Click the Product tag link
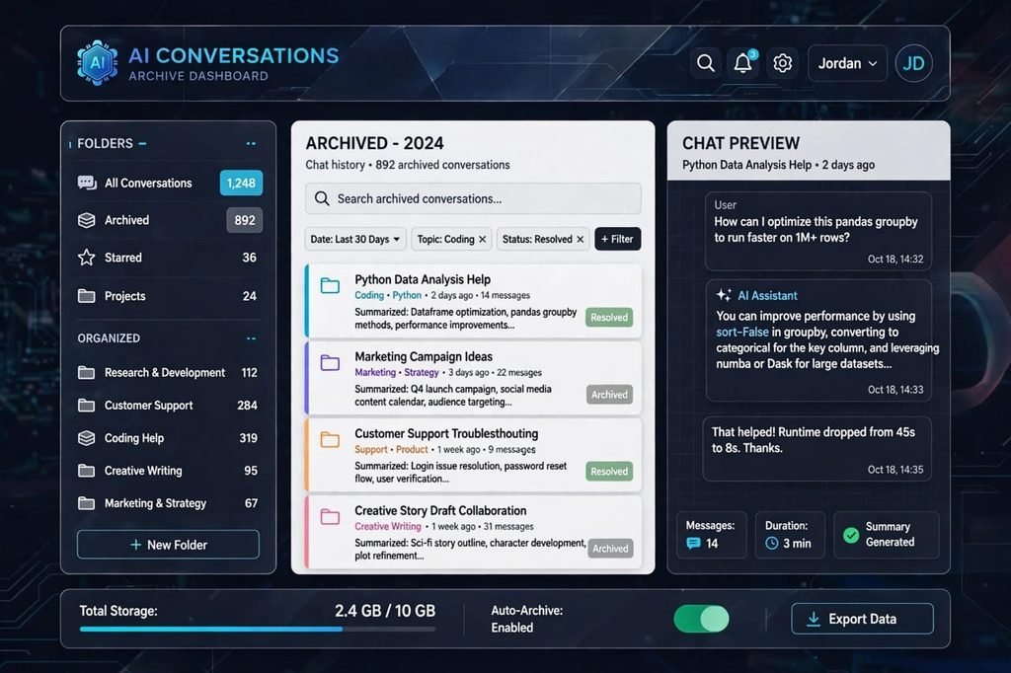Screen dimensions: 1011x673 (x=412, y=449)
